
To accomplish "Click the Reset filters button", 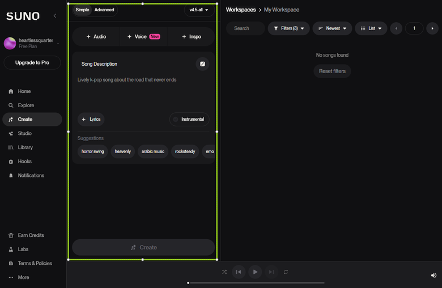I will [x=332, y=71].
